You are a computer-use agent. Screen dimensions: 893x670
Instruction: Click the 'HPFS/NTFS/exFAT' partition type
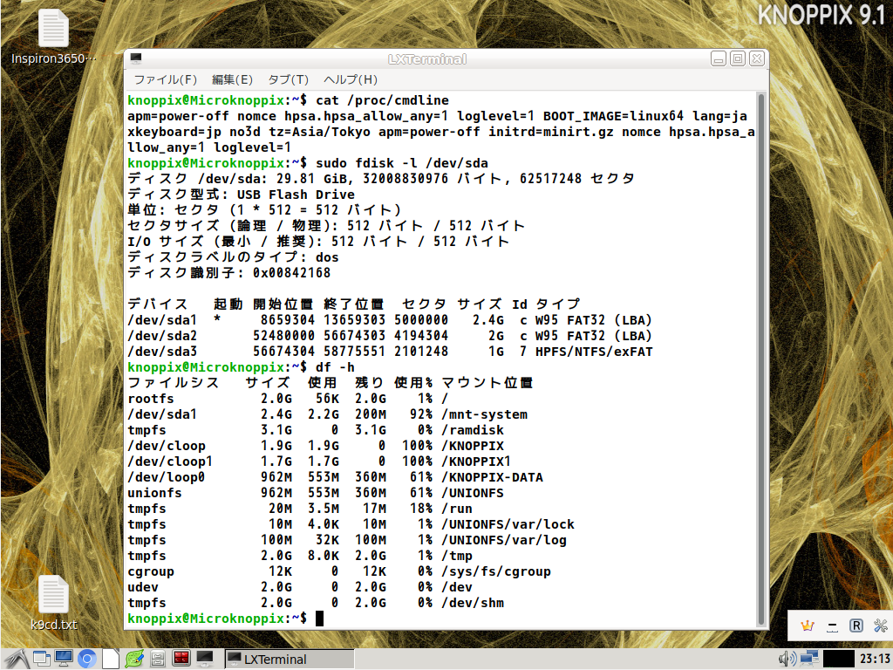tap(594, 352)
